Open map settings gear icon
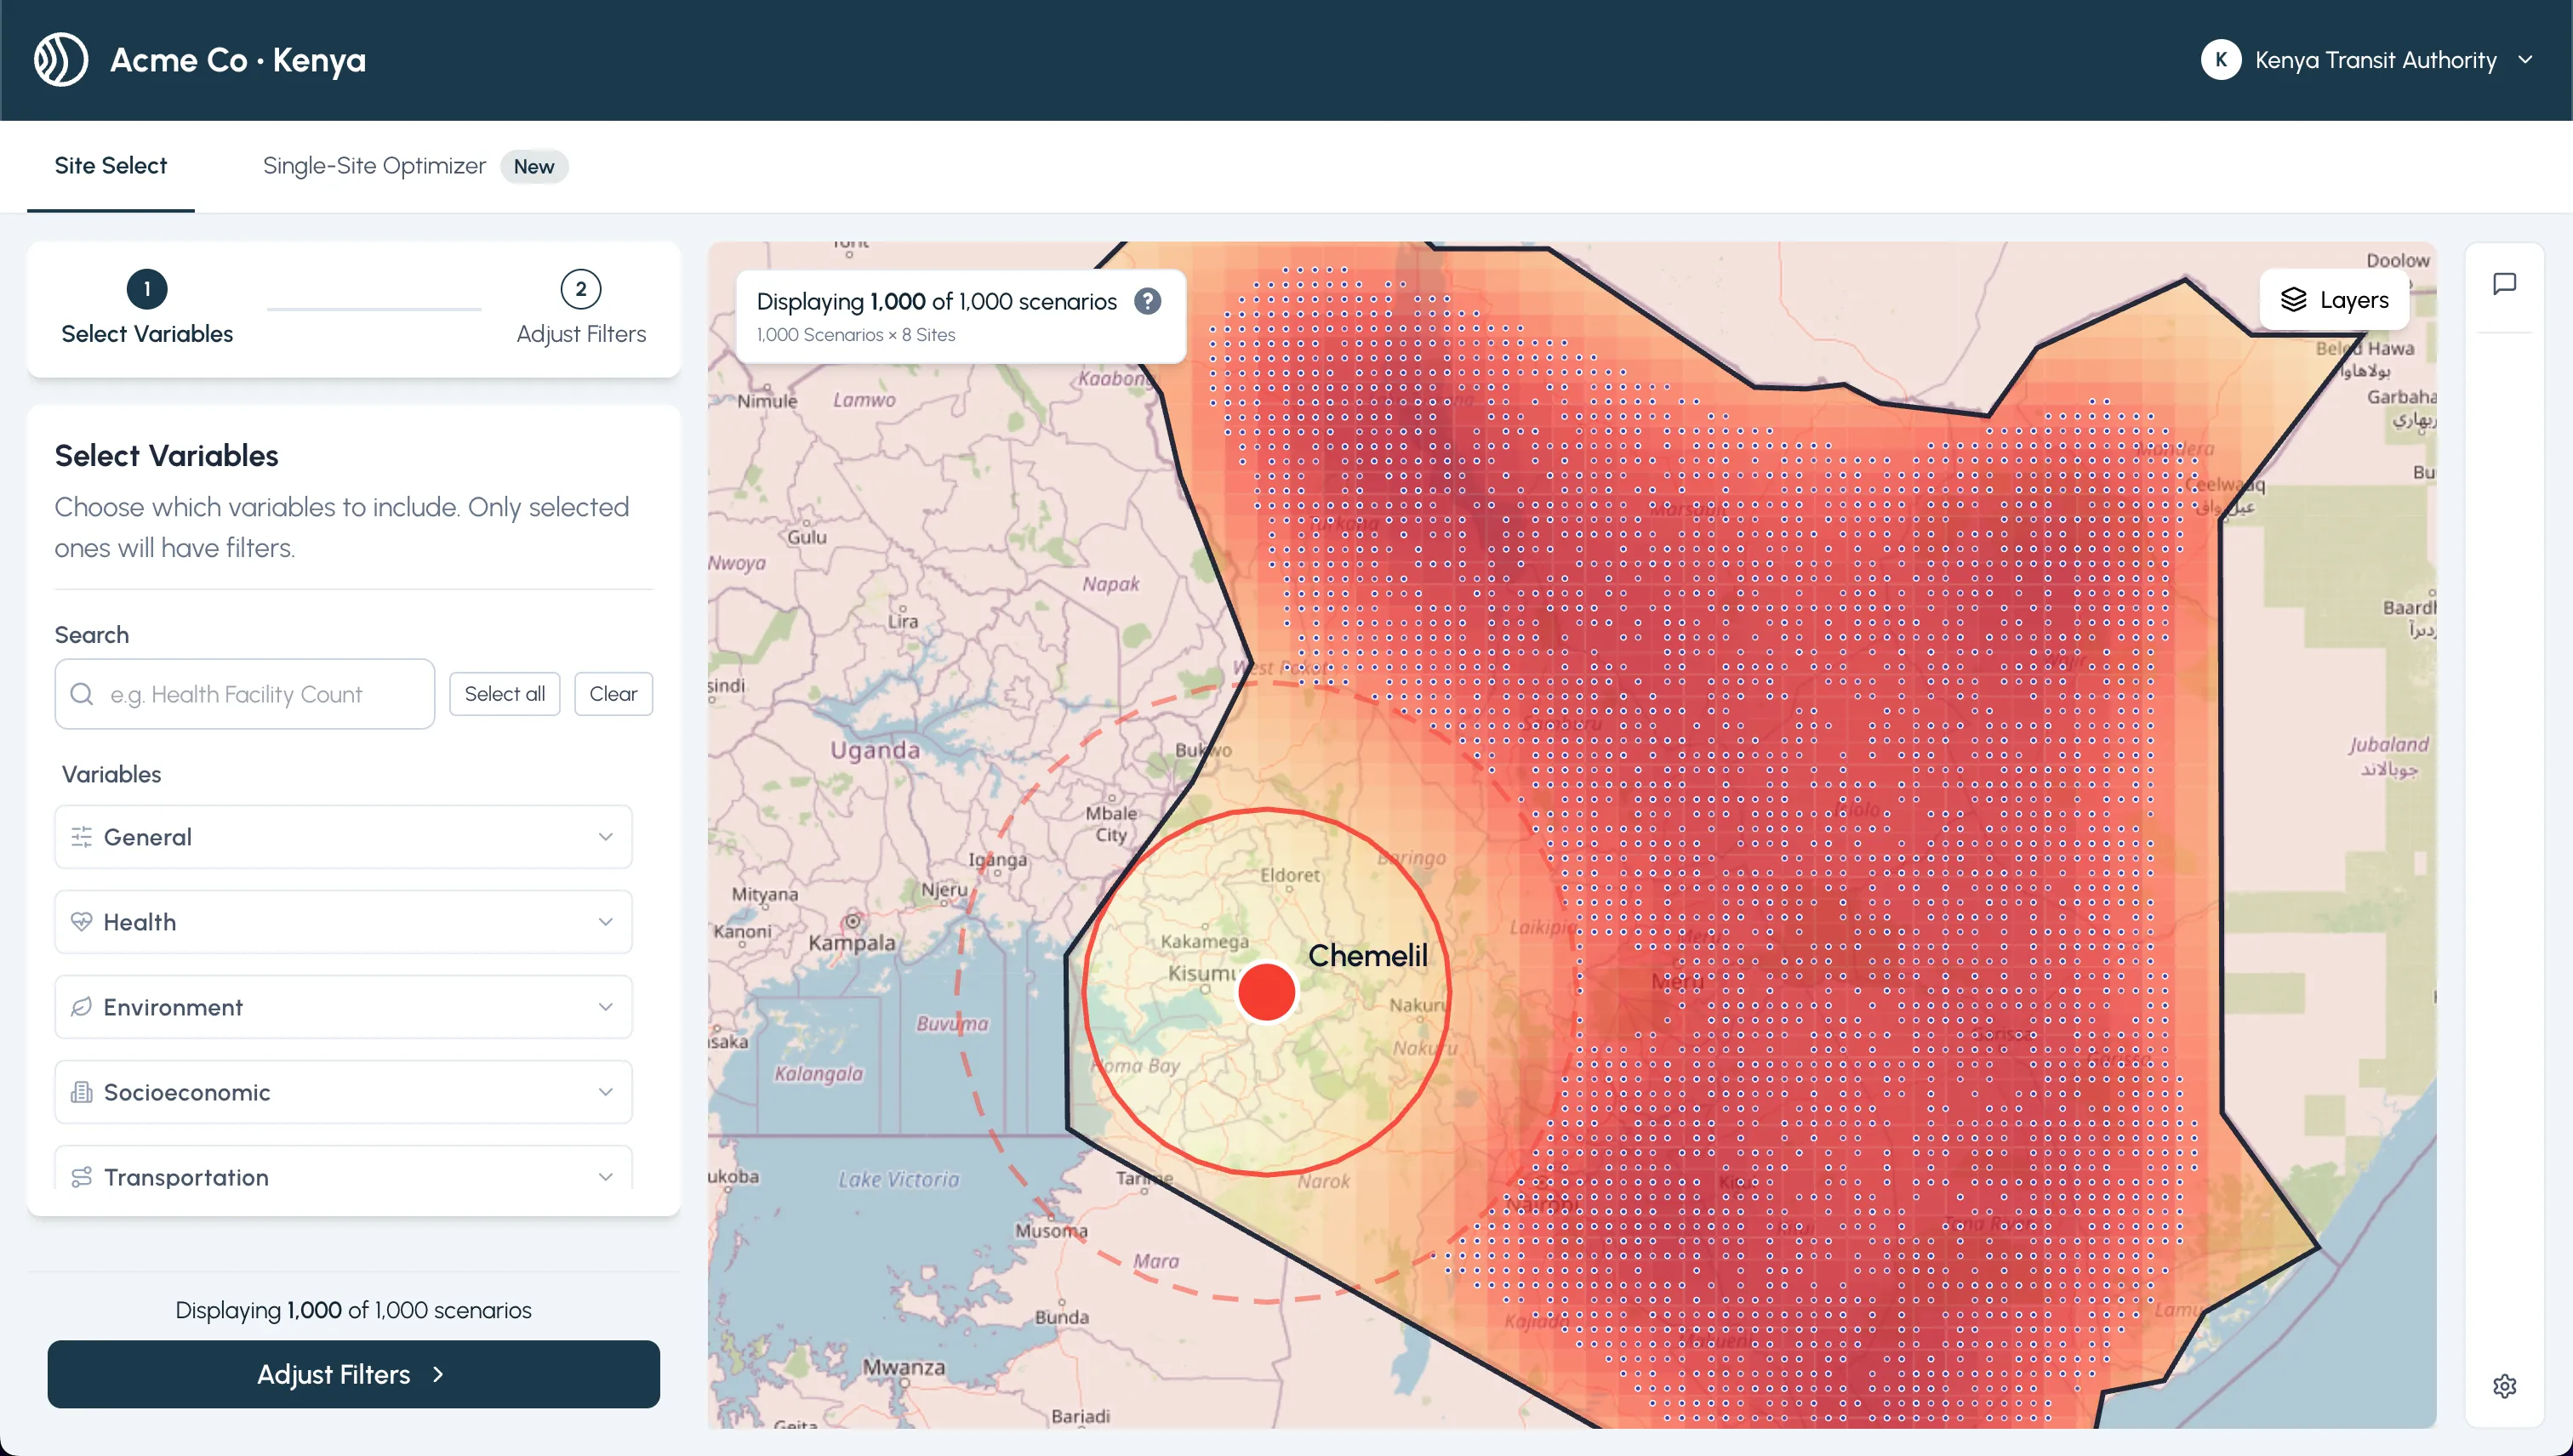 click(2504, 1386)
